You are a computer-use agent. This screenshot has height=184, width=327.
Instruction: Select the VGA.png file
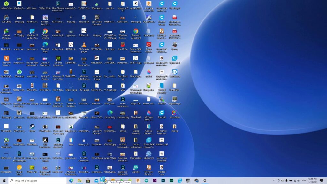(x=97, y=33)
